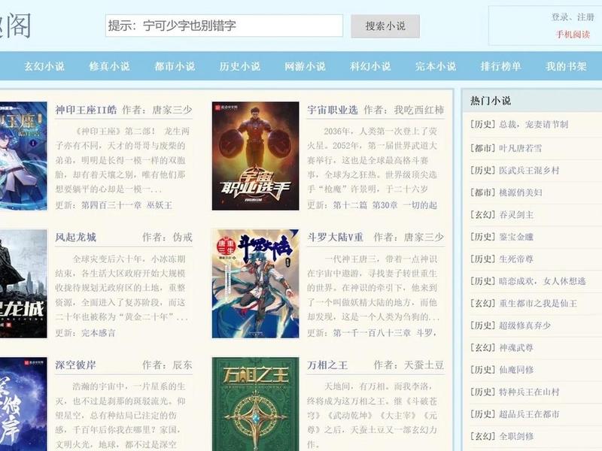
Task: Click the 搜索小说 search button
Action: click(x=385, y=26)
